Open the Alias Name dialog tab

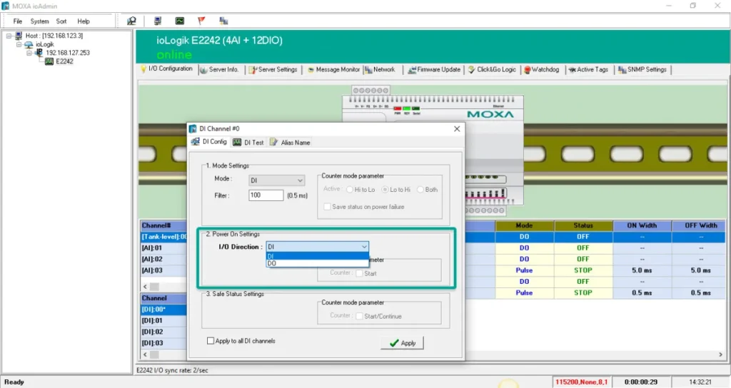(x=290, y=142)
